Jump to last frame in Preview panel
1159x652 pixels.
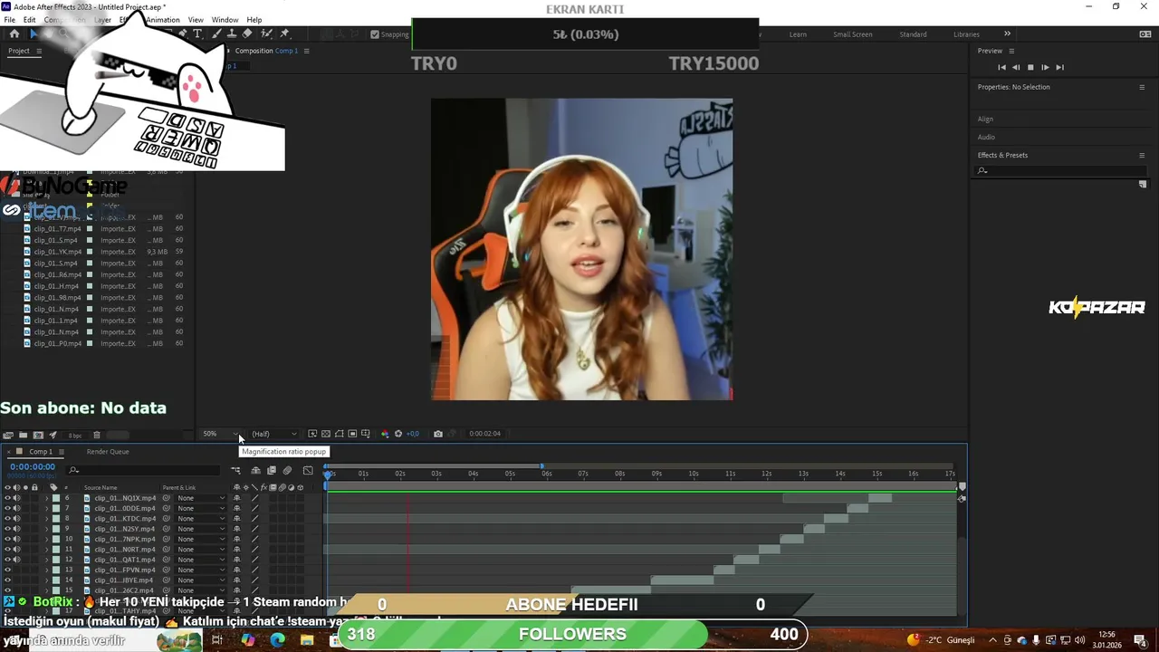[1059, 67]
